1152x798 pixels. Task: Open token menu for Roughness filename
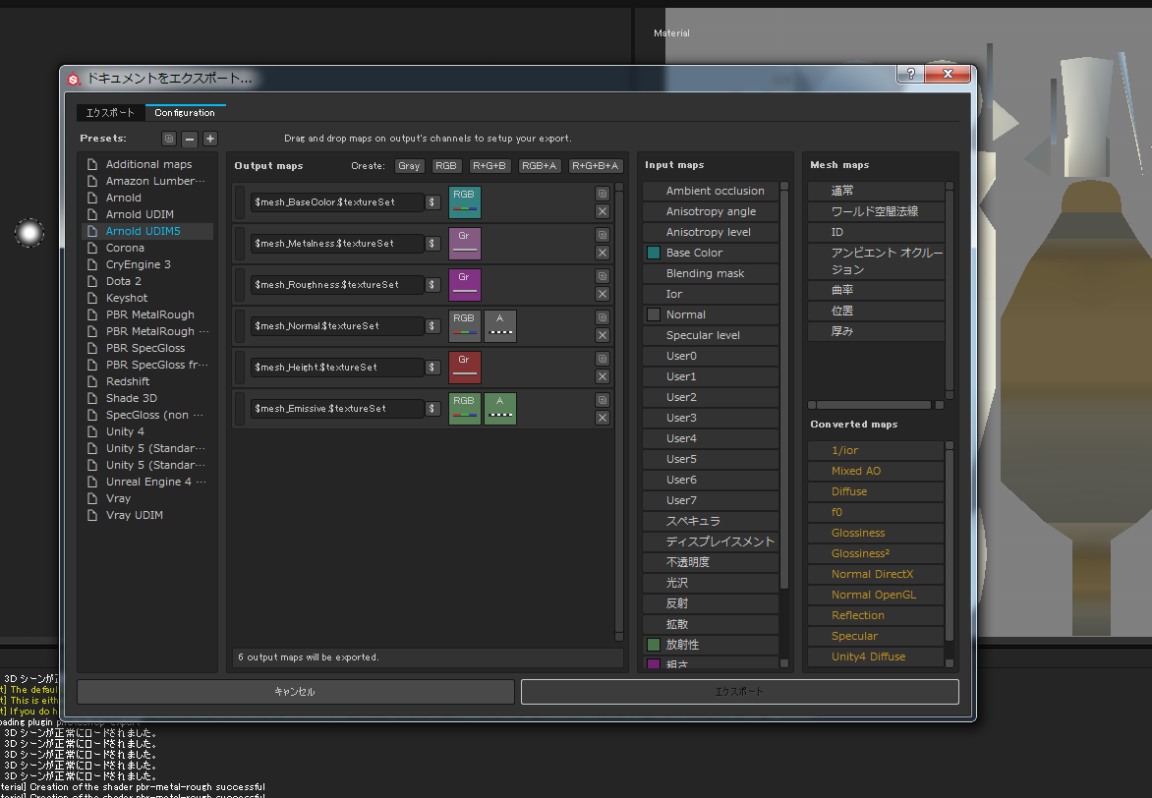point(432,284)
